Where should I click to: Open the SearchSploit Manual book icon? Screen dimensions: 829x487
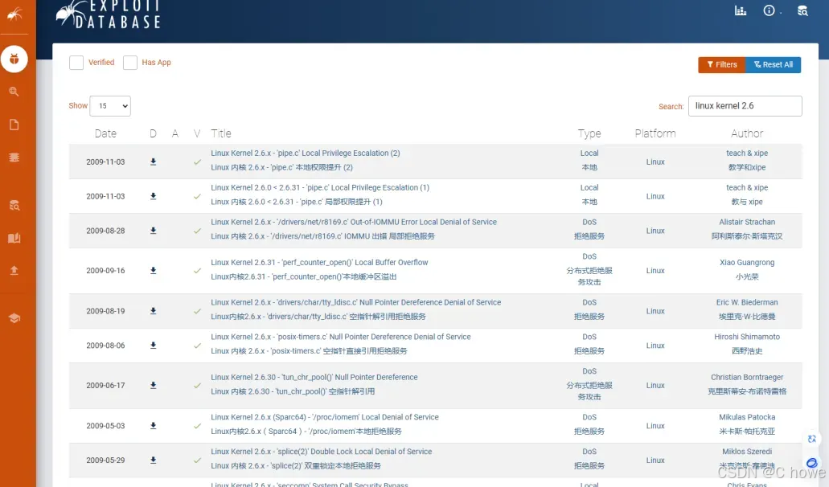coord(14,238)
